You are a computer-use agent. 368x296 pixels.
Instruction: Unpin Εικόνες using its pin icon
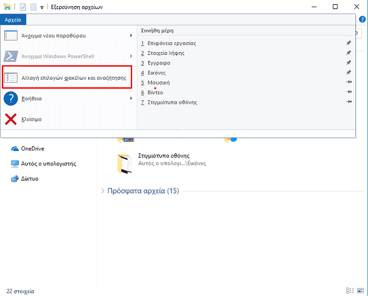point(349,72)
